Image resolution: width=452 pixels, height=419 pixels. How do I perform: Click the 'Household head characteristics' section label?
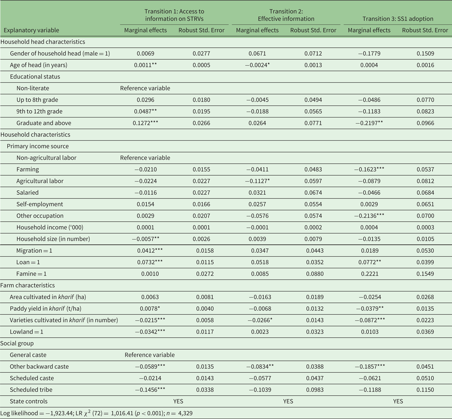[x=43, y=42]
